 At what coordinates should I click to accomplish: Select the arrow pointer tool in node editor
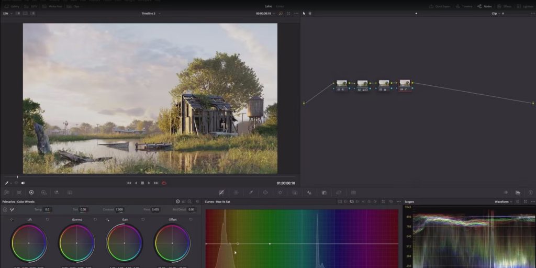[x=304, y=13]
